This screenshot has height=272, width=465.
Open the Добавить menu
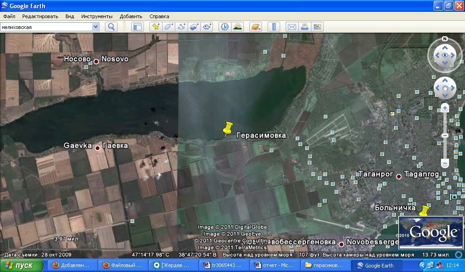(x=131, y=16)
